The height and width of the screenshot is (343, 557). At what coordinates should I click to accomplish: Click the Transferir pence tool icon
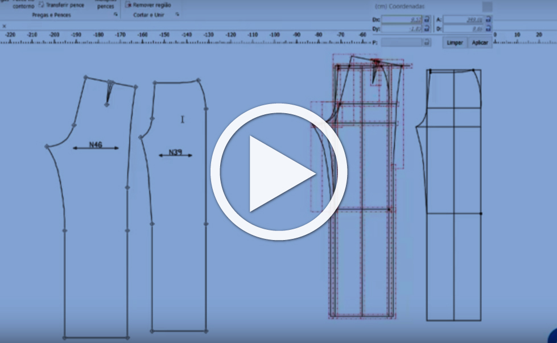coord(41,4)
